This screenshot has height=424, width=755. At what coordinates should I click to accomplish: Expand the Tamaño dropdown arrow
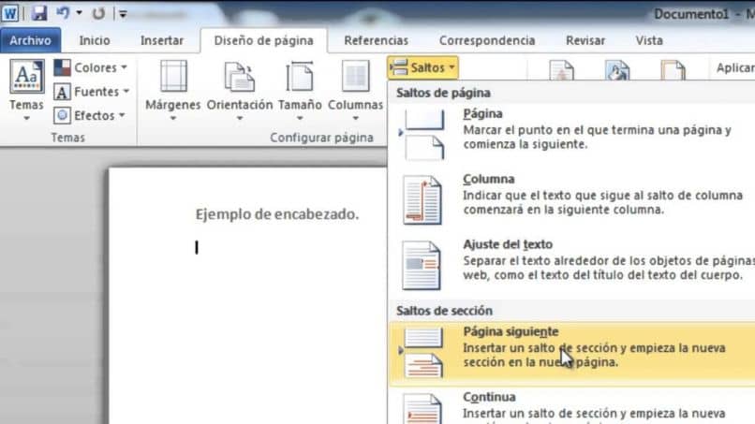[300, 118]
